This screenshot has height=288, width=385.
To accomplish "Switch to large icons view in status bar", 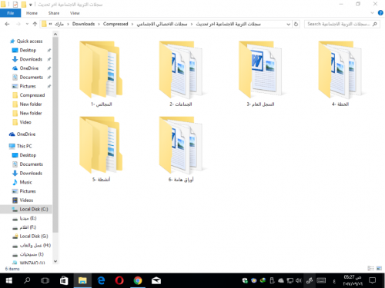I will 379,268.
